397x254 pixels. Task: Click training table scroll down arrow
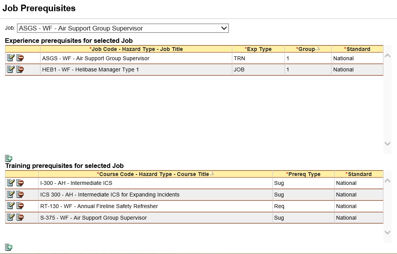387,232
